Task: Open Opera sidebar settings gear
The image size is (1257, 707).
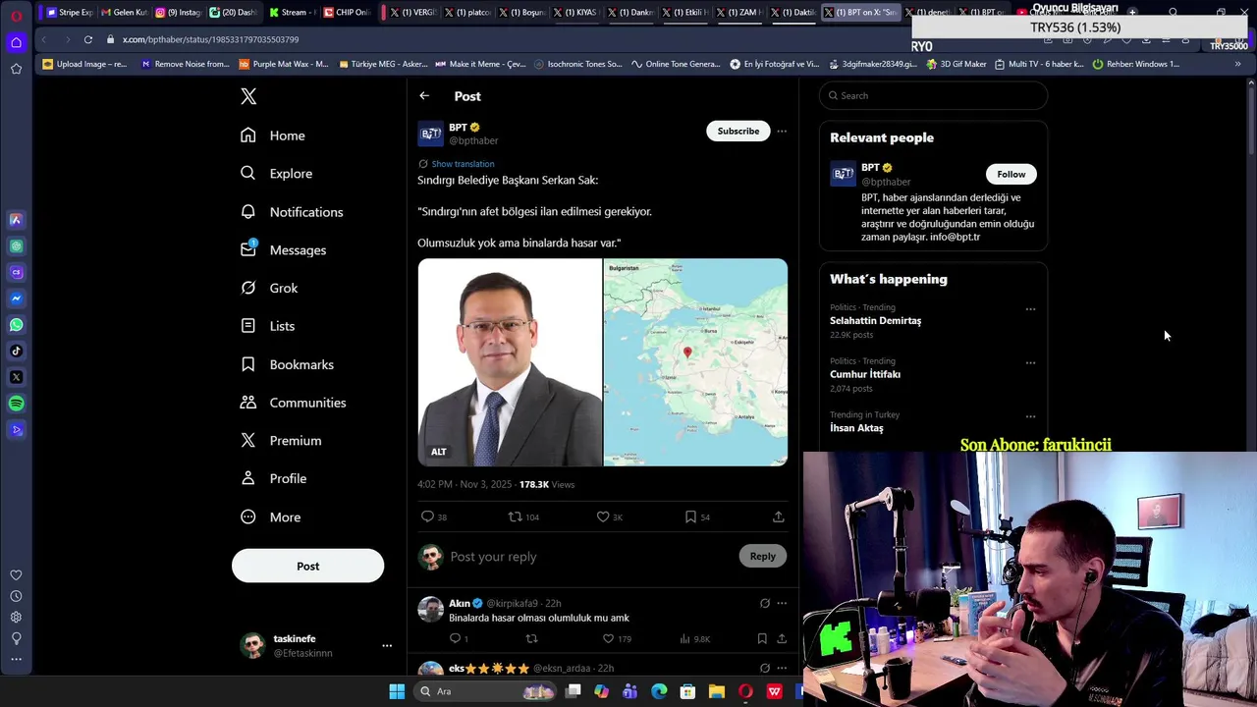Action: (x=16, y=618)
